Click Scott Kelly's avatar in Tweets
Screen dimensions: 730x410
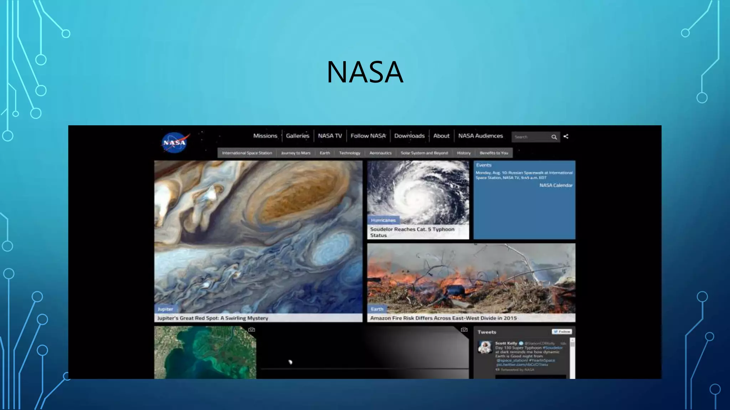click(485, 347)
